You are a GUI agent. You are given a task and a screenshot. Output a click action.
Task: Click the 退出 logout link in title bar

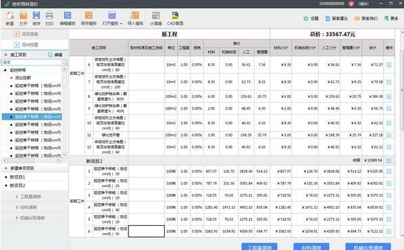363,3
